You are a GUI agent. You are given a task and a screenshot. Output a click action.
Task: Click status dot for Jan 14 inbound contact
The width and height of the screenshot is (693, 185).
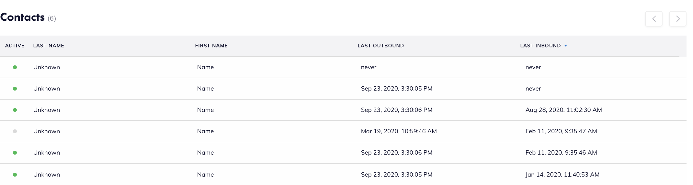tap(15, 175)
